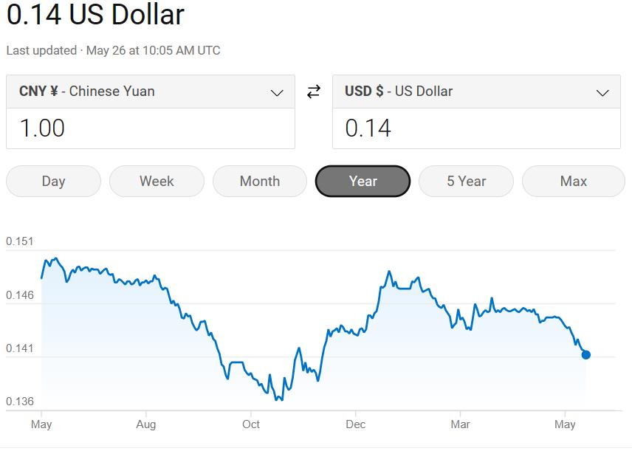The height and width of the screenshot is (451, 632).
Task: Click the swap currencies arrows icon
Action: coord(314,92)
